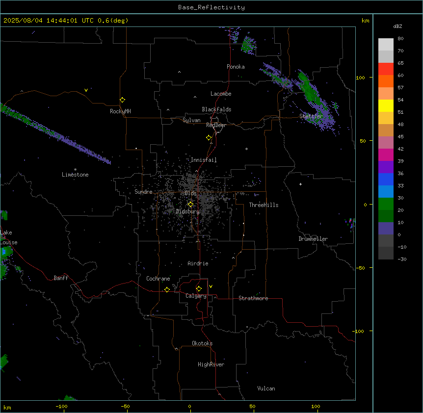The width and height of the screenshot is (423, 413).
Task: Click the Didsbury city label
Action: (188, 211)
